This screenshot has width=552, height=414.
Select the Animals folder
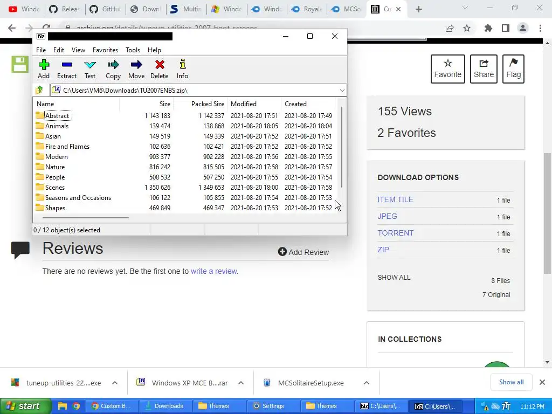[52, 126]
